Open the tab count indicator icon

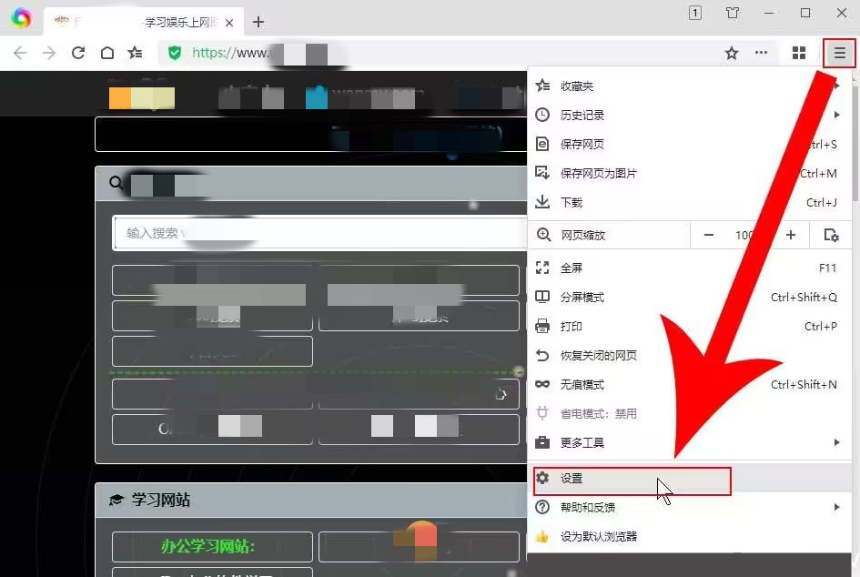tap(695, 13)
